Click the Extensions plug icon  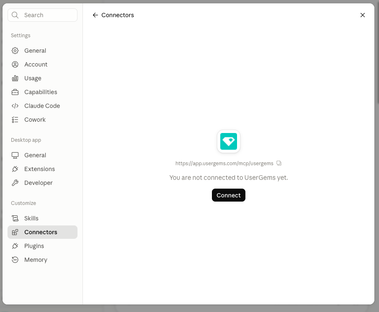pos(15,169)
